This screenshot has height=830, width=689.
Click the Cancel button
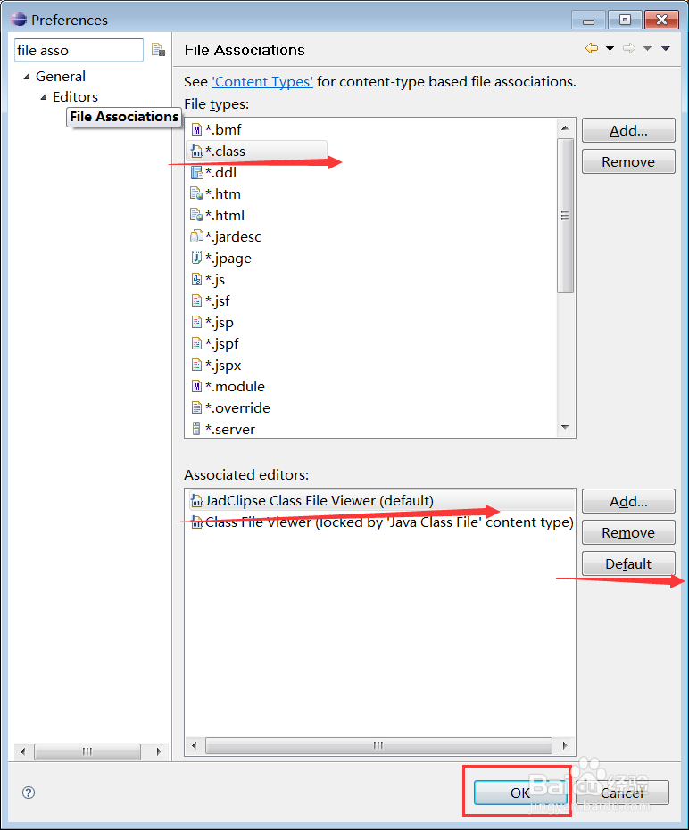[x=622, y=793]
